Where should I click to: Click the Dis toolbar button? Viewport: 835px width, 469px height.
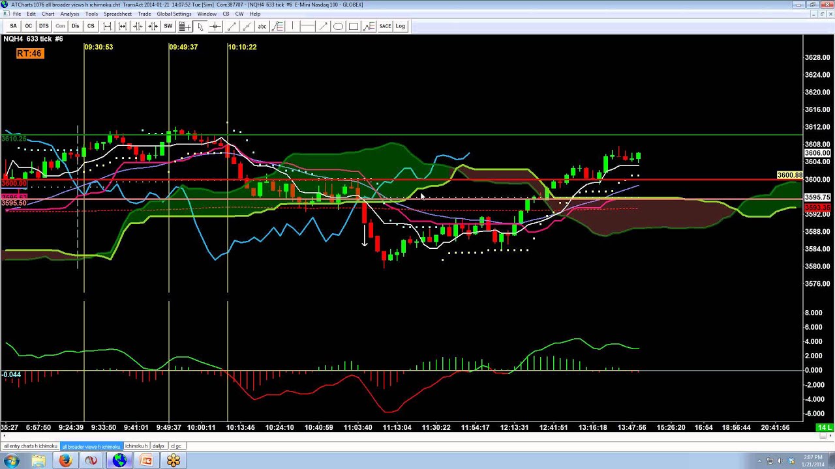point(75,26)
